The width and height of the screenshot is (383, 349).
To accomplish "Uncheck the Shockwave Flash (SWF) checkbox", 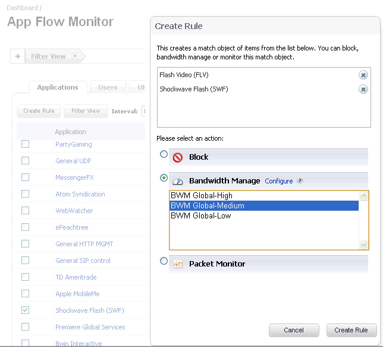I will (x=25, y=310).
